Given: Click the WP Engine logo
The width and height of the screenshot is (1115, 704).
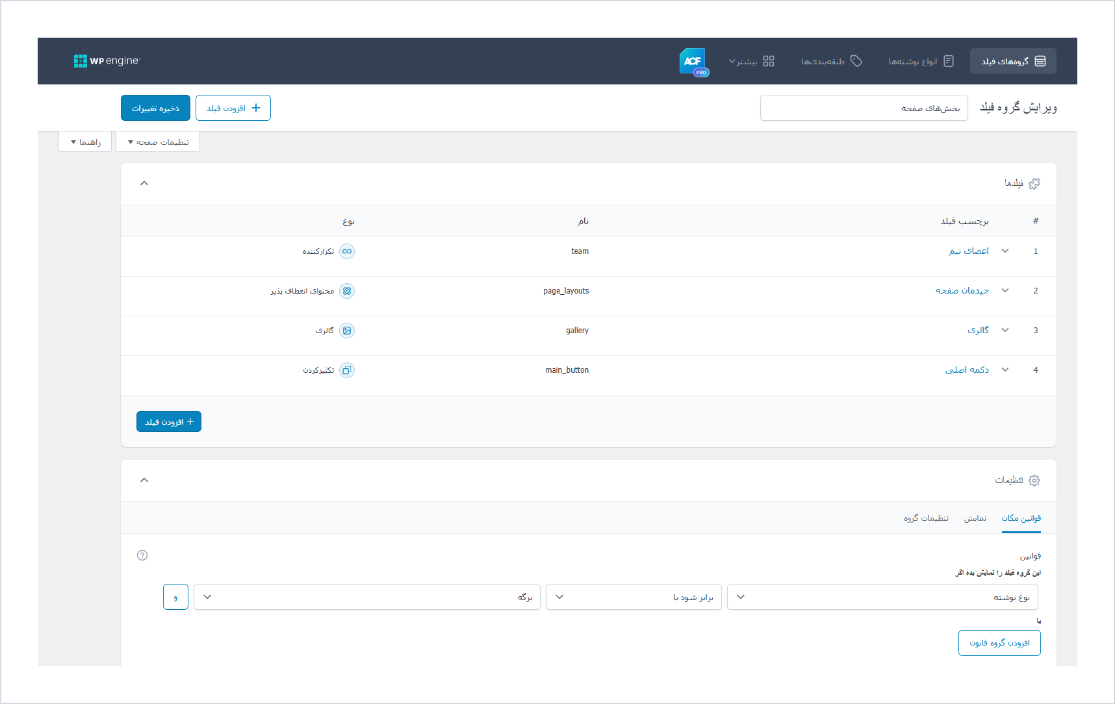Looking at the screenshot, I should (107, 61).
